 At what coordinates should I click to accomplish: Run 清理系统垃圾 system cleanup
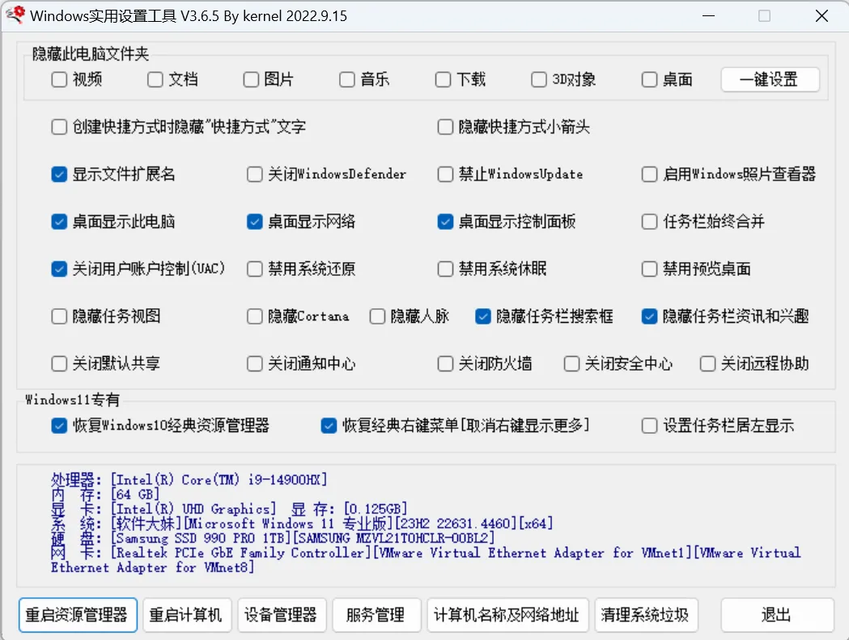(646, 615)
